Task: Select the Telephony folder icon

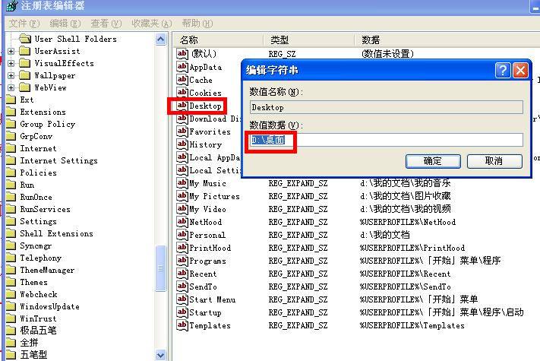Action: (x=11, y=258)
